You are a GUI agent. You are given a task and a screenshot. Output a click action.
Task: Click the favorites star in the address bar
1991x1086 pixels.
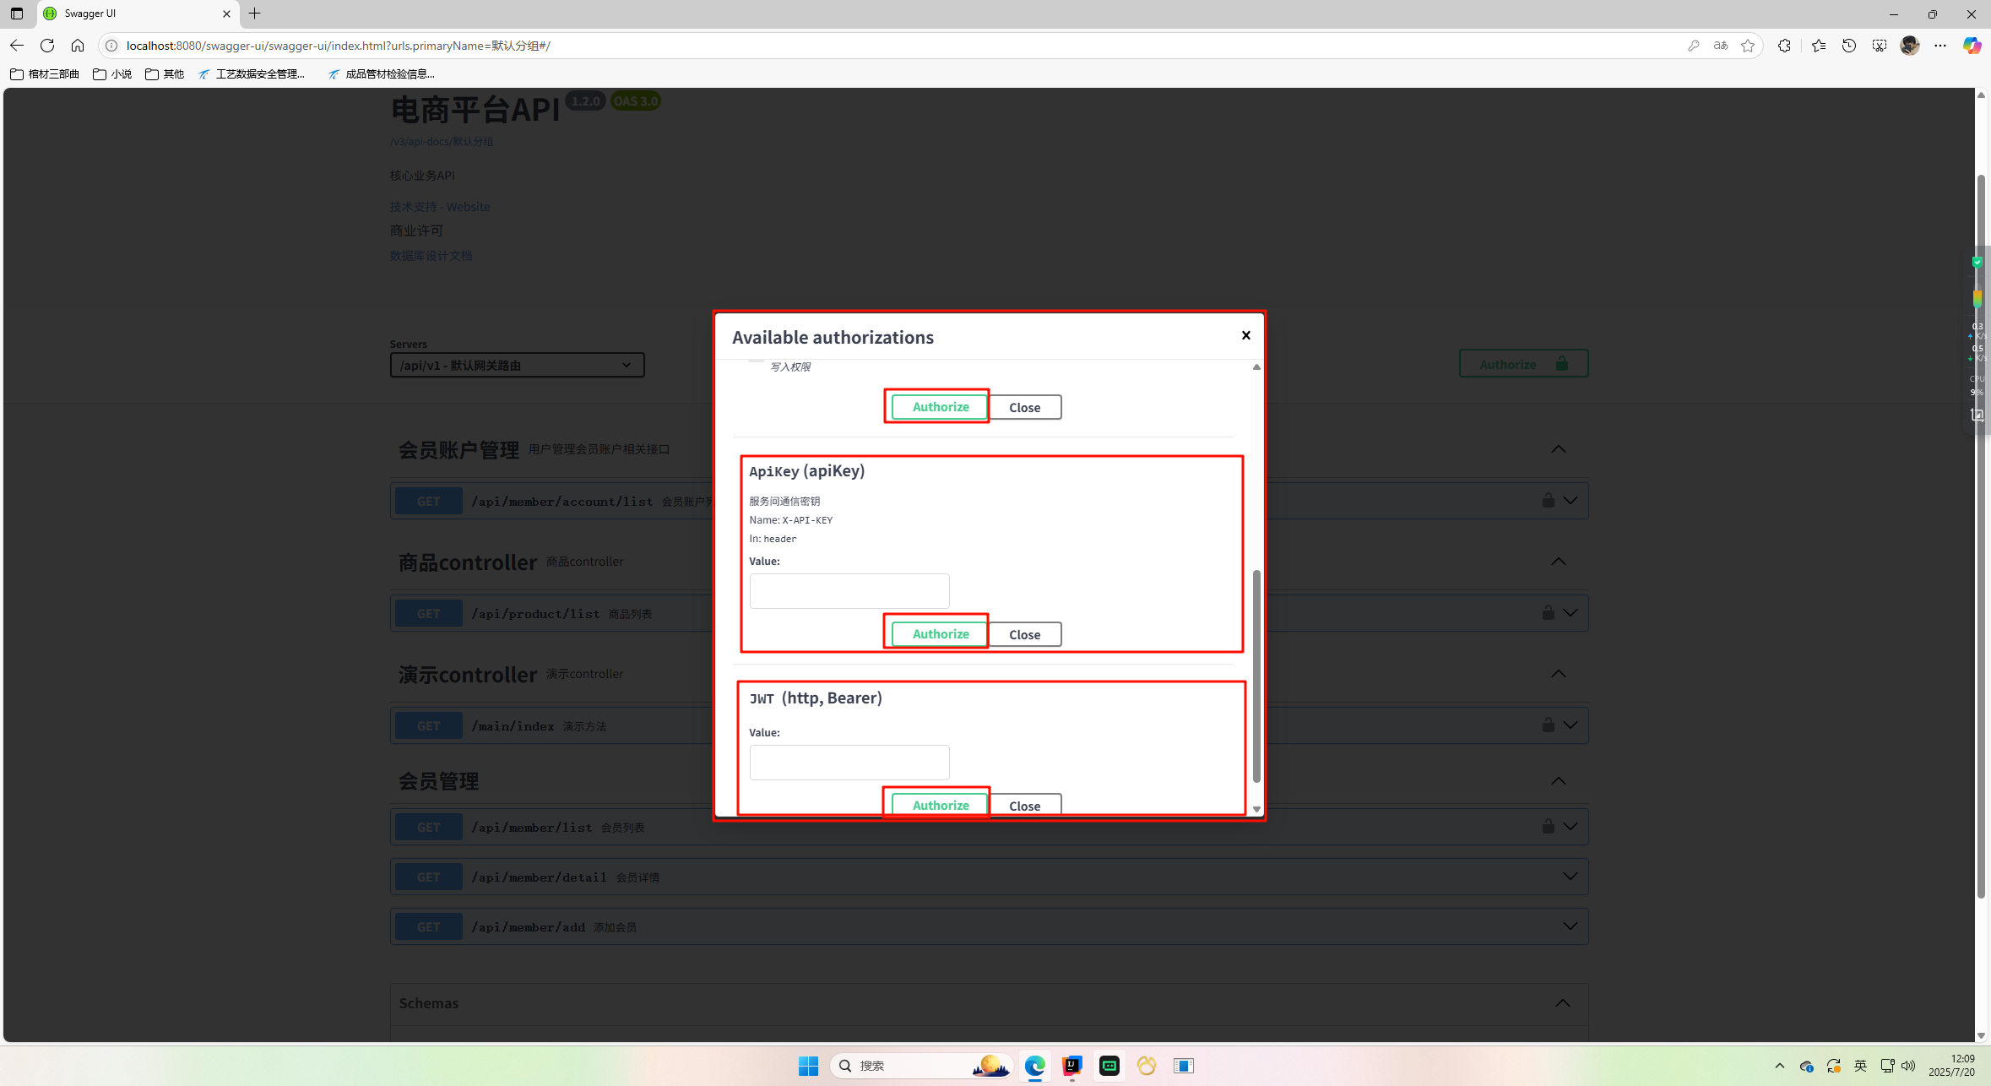[1749, 46]
